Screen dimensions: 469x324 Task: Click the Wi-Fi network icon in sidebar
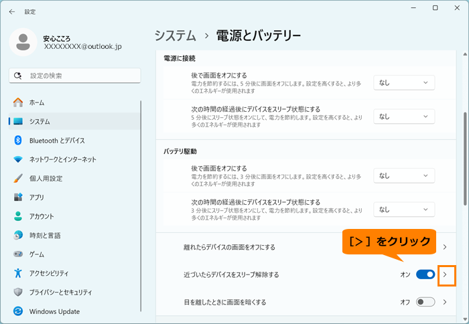point(18,159)
